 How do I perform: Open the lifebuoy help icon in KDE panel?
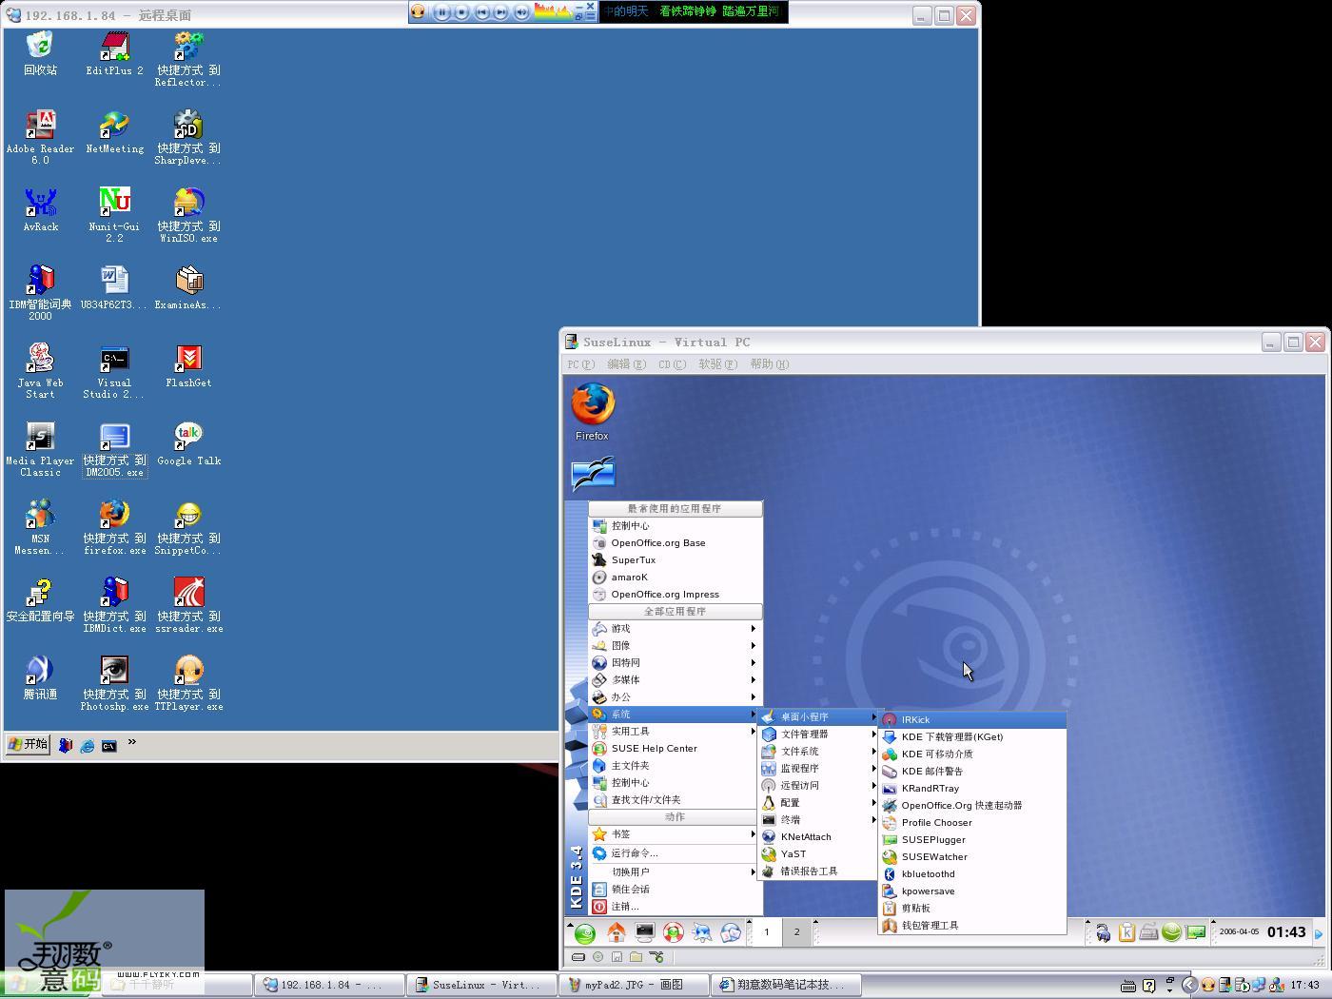coord(674,933)
